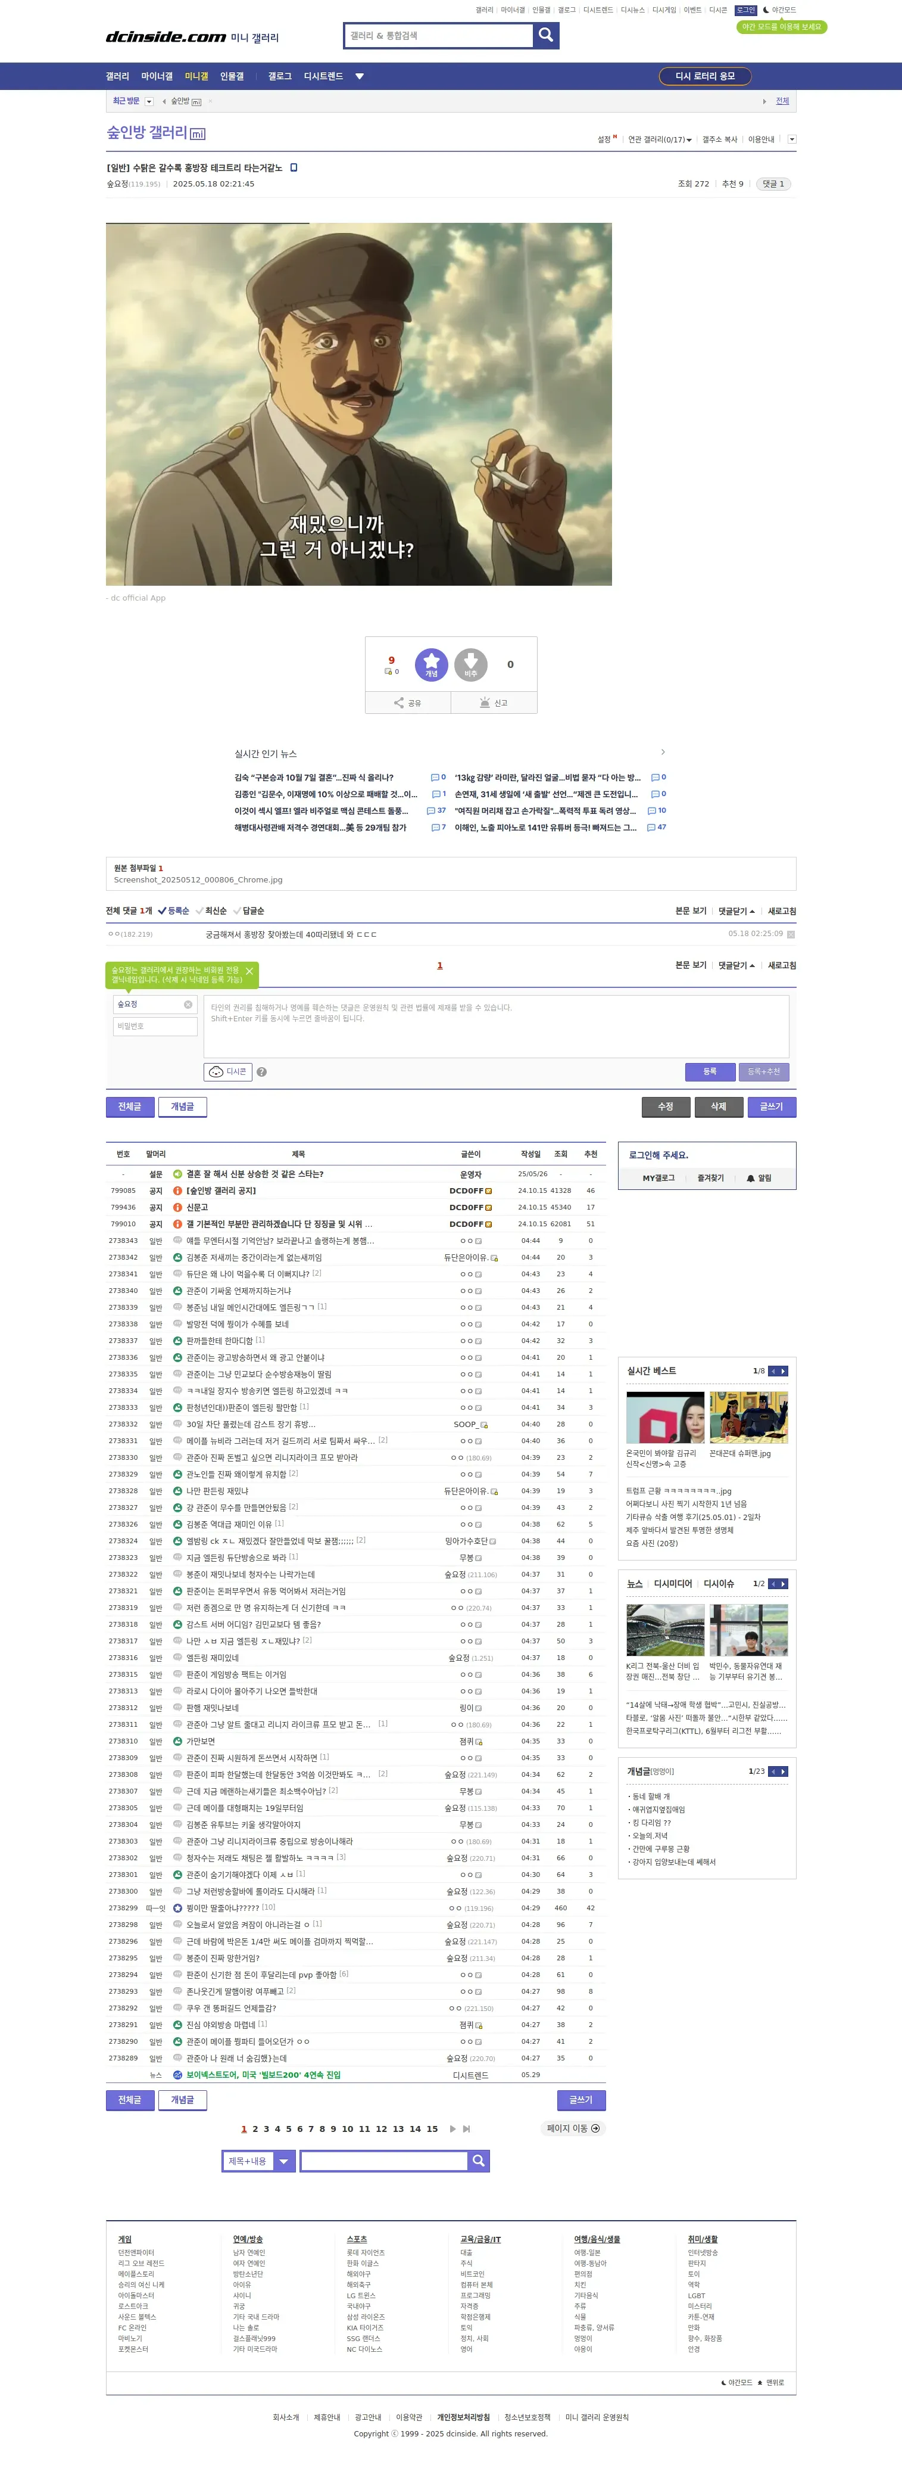Close the green 숲요정 nickname tooltip
This screenshot has width=902, height=2468.
(x=250, y=971)
